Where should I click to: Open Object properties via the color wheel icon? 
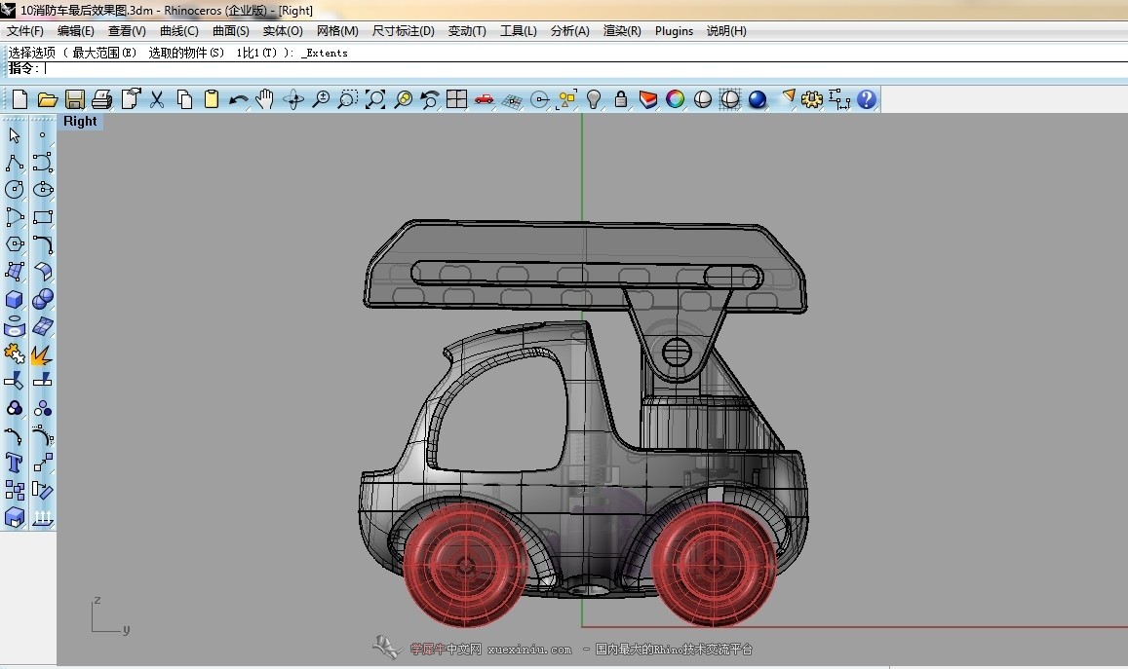[x=675, y=99]
